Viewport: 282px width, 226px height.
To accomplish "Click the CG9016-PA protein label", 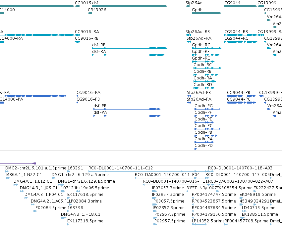I will (88, 93).
